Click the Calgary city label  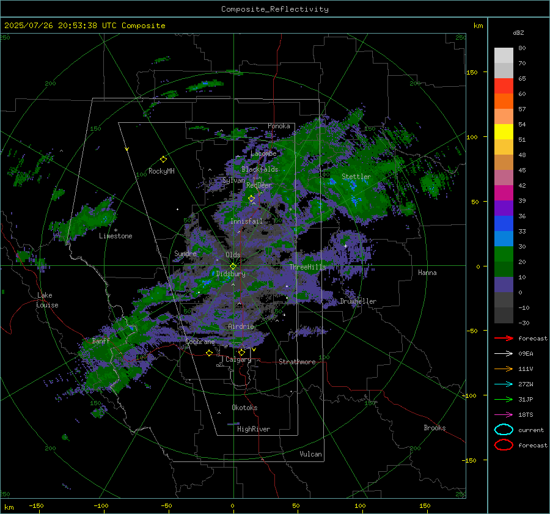point(238,359)
